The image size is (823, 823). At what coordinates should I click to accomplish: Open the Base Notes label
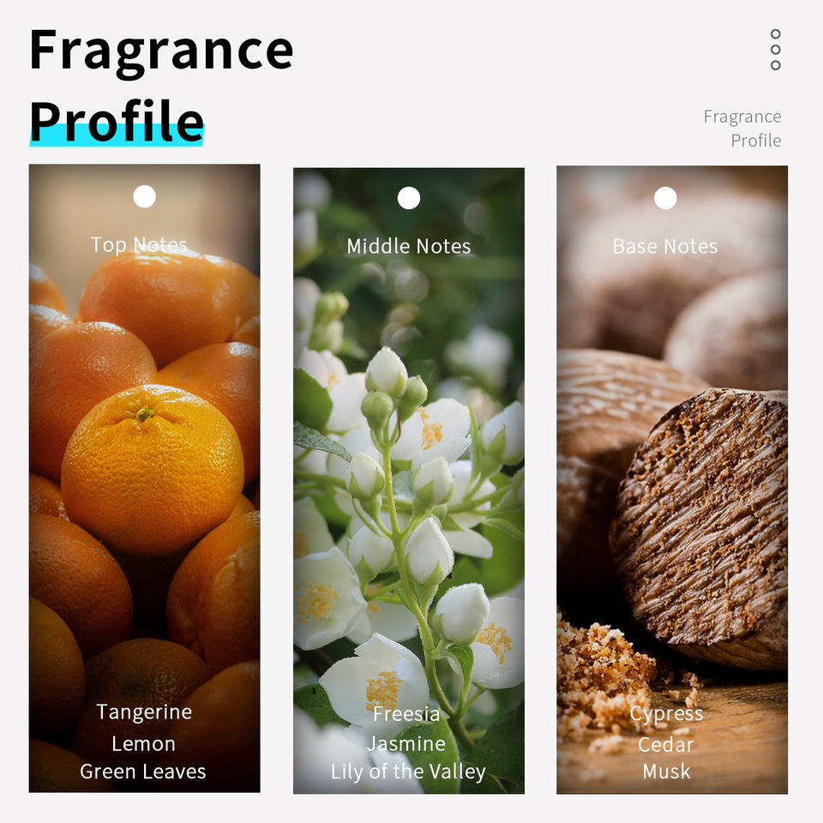coord(665,246)
